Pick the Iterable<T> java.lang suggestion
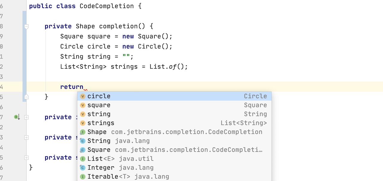383x181 pixels. 174,177
